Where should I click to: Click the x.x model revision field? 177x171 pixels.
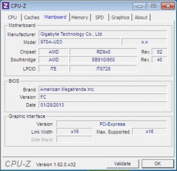[144, 42]
